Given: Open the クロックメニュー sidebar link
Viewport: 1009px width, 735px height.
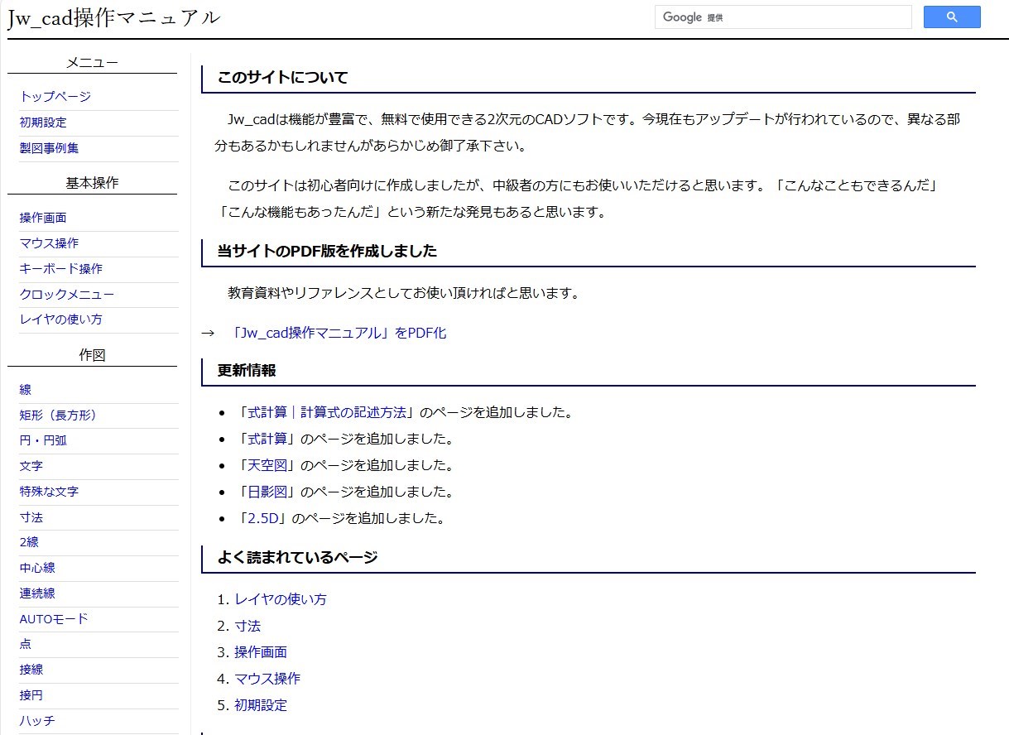Looking at the screenshot, I should coord(67,295).
